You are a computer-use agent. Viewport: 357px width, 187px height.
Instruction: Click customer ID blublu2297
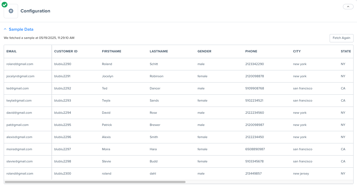coord(63,149)
